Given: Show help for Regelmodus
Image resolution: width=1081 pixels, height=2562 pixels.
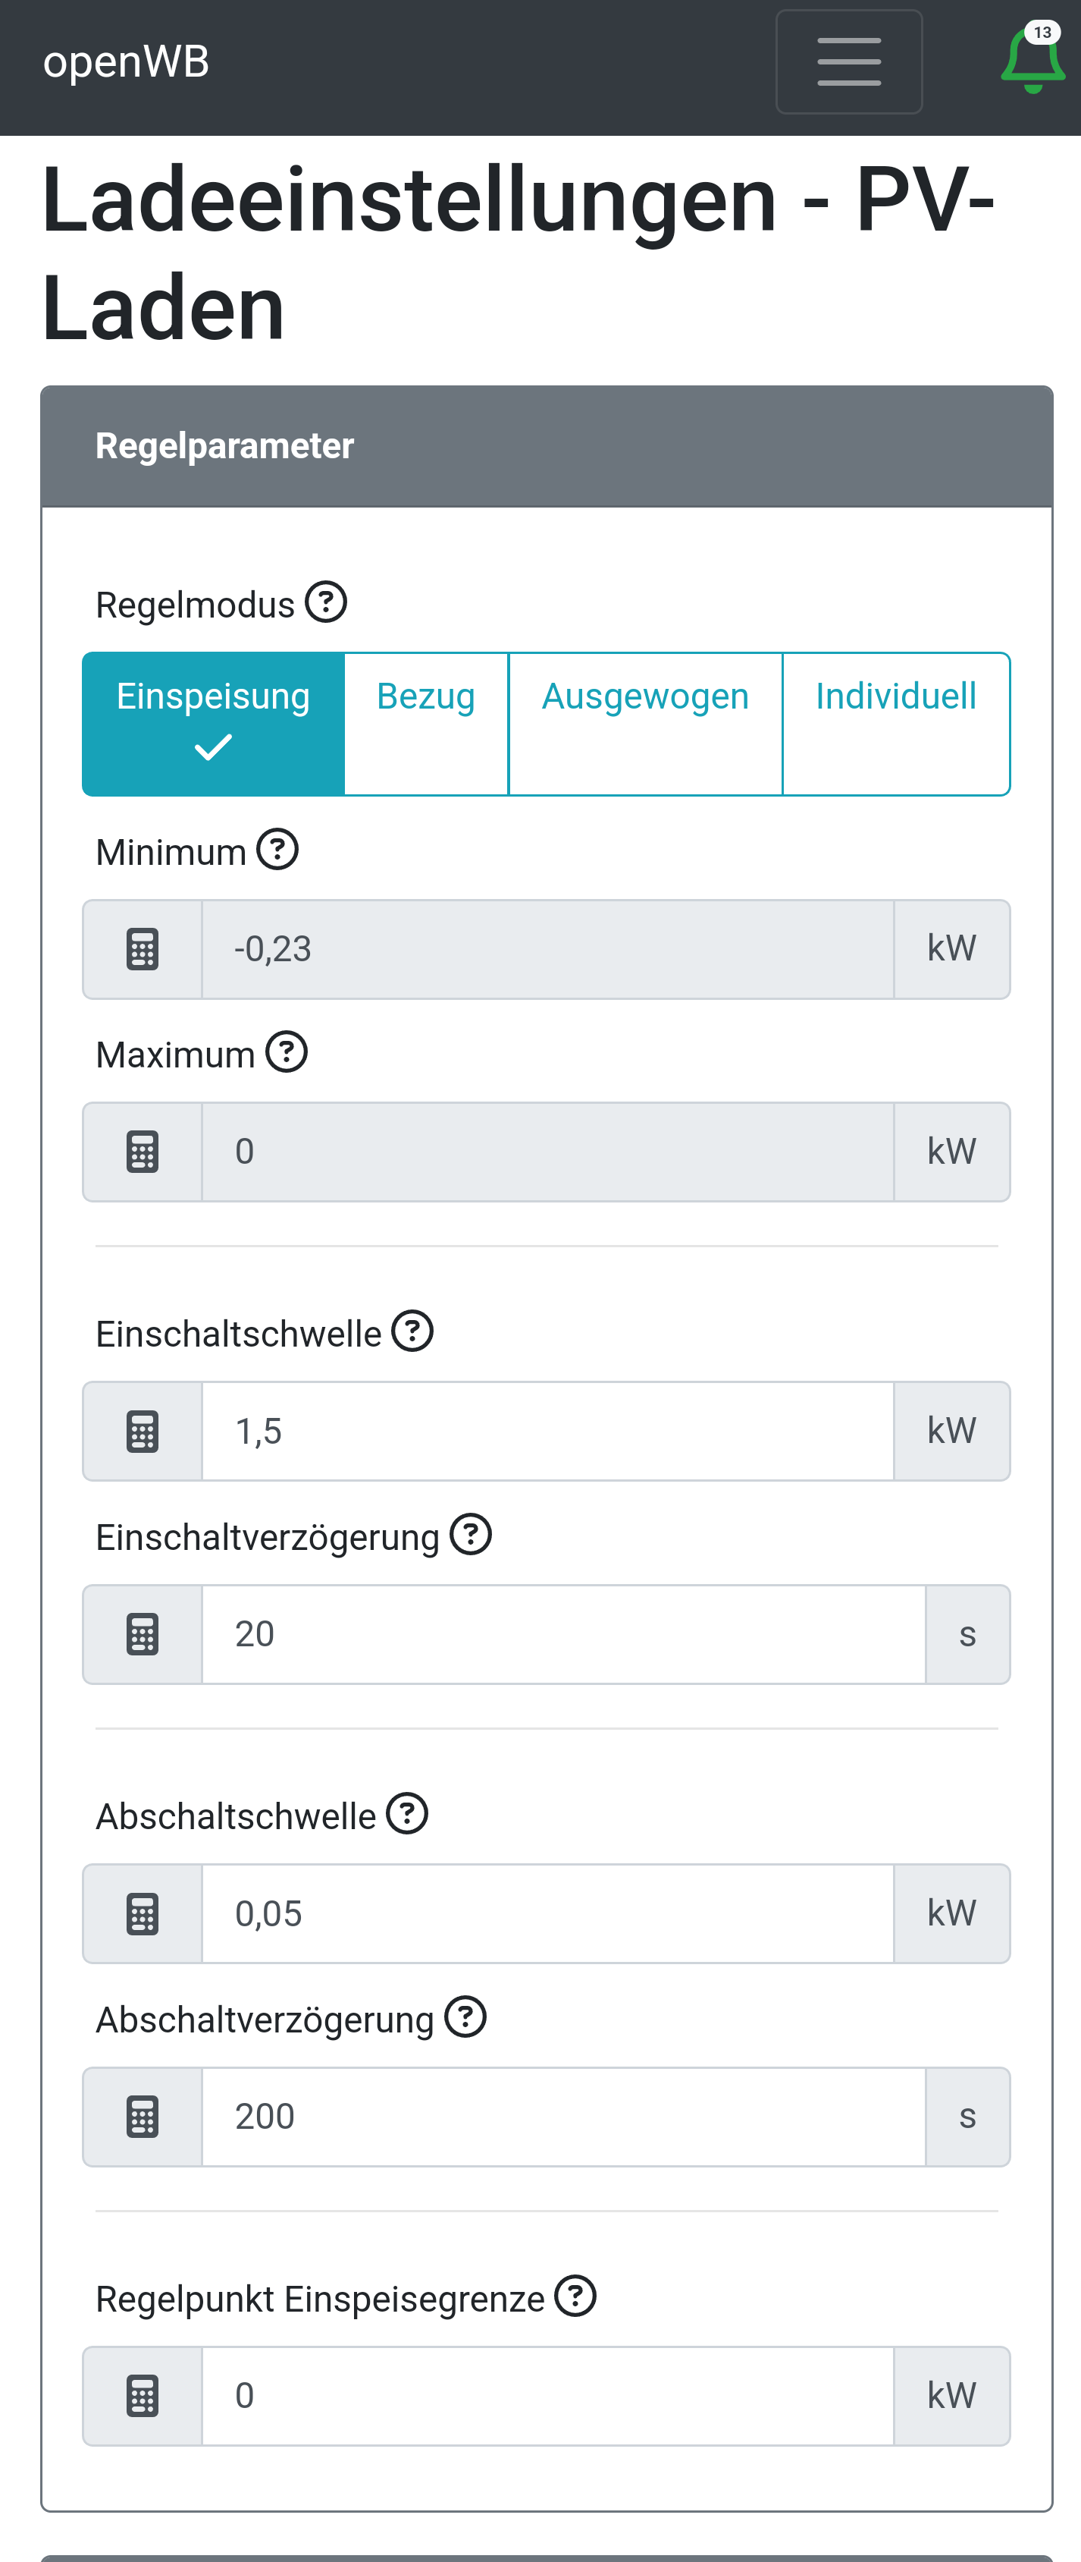Looking at the screenshot, I should tap(326, 602).
